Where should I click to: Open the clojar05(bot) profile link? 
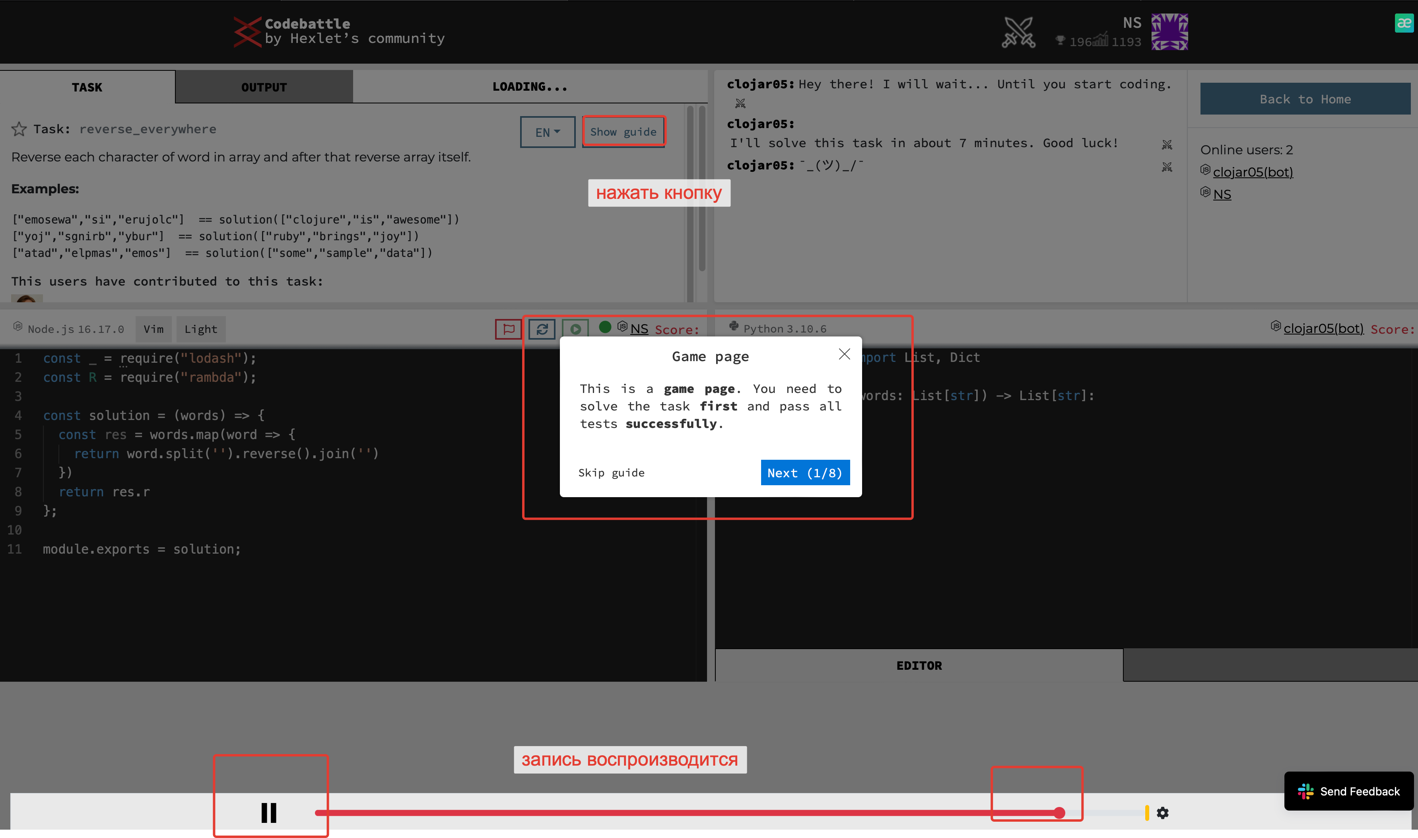click(1253, 172)
